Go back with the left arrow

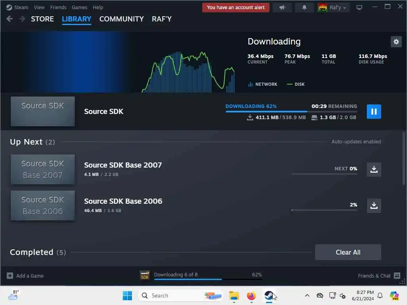(x=10, y=19)
